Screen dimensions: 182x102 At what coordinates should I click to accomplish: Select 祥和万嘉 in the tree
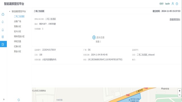[x=17, y=41]
